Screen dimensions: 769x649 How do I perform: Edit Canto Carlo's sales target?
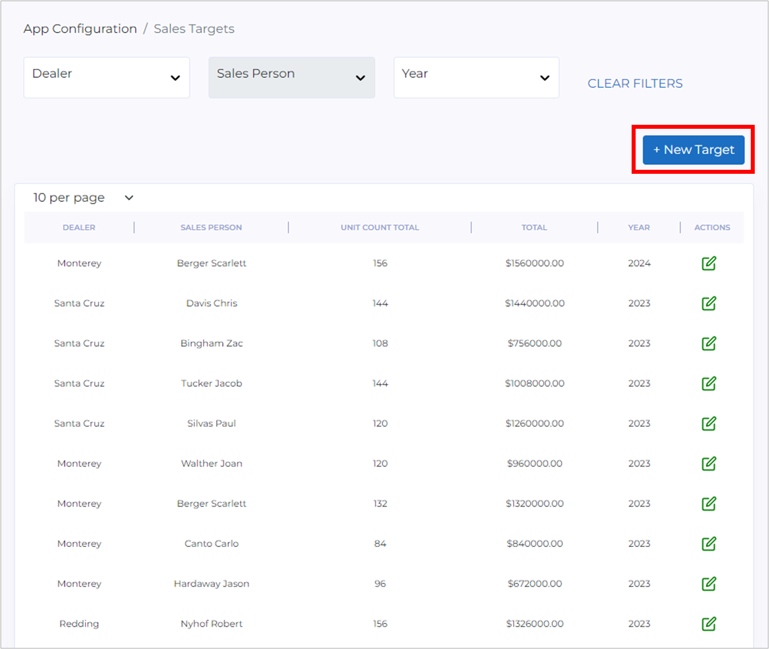coord(709,544)
